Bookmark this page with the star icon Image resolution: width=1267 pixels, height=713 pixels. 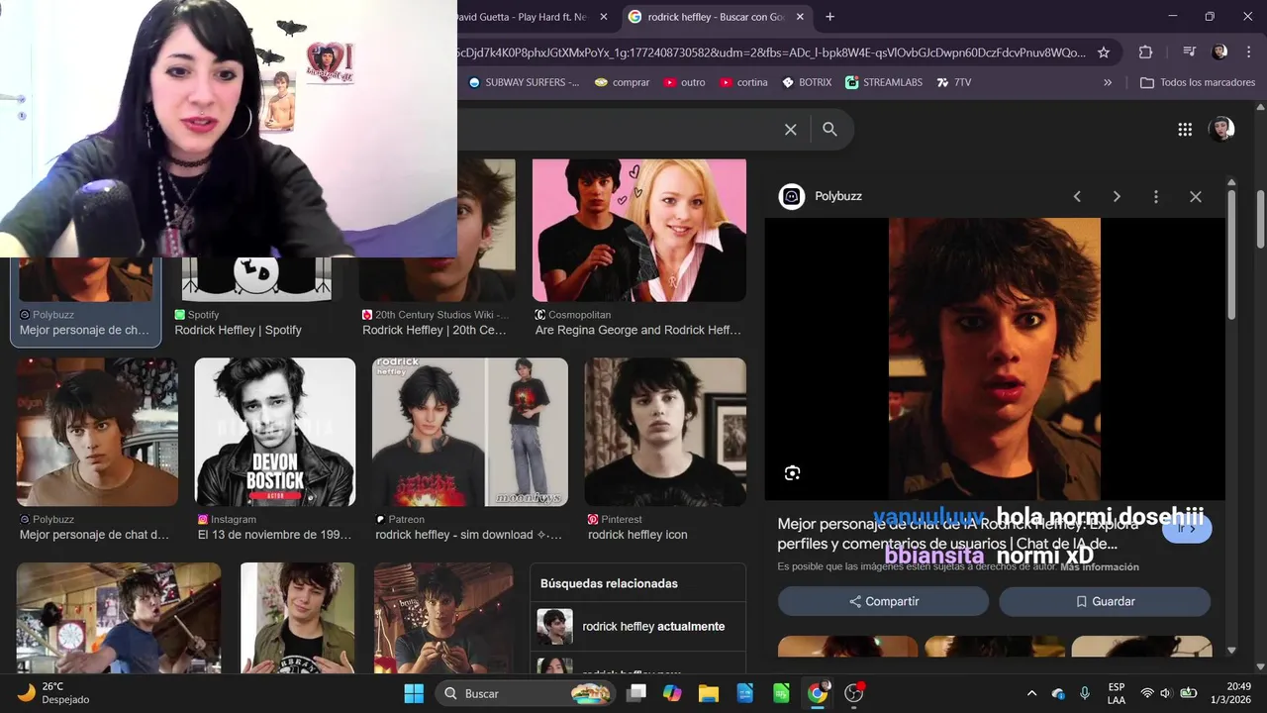point(1104,52)
